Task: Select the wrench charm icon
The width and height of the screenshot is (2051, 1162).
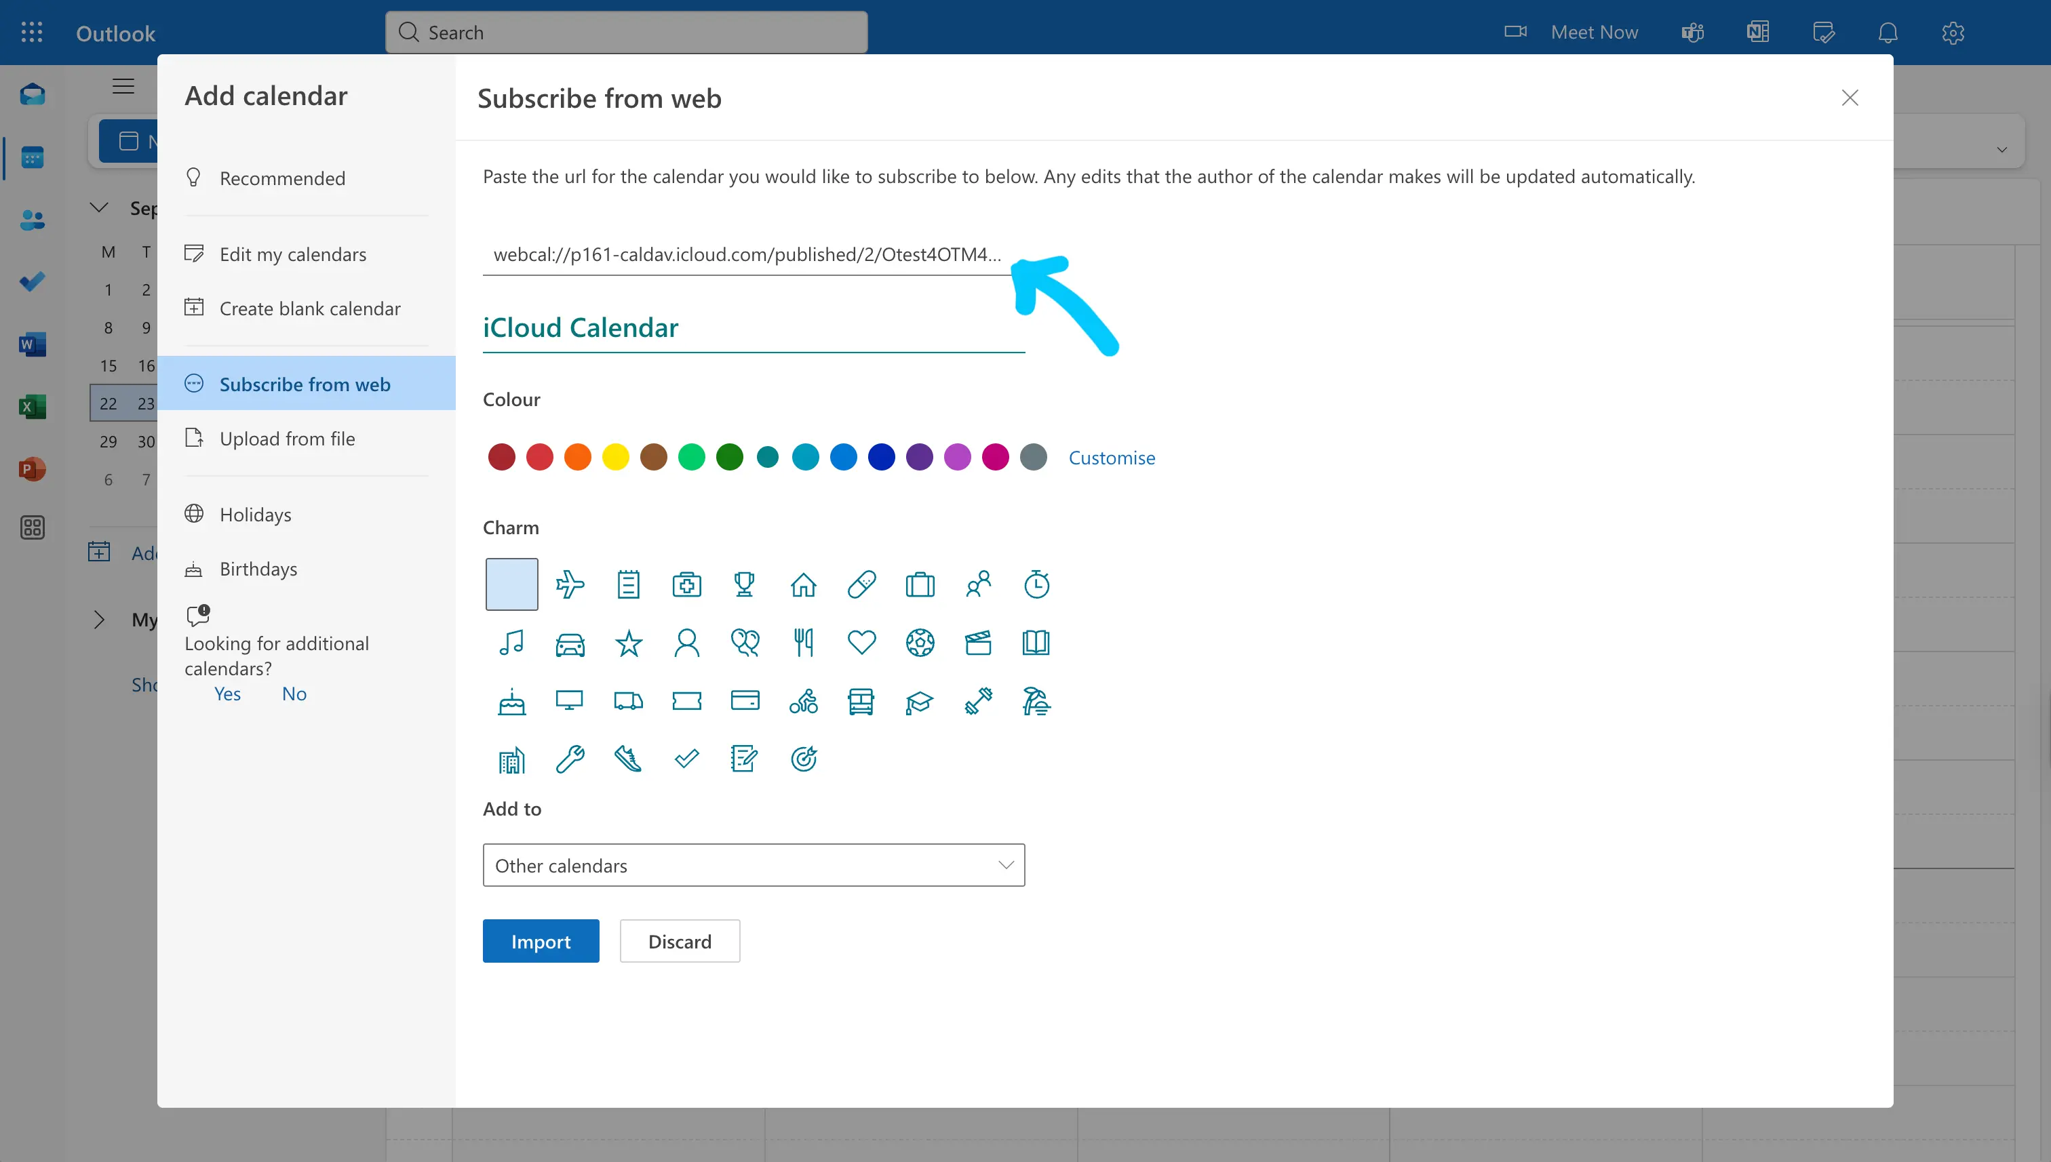Action: [570, 759]
